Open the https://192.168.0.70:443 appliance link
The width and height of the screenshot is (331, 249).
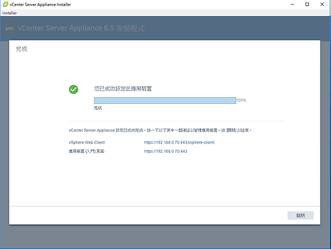tap(165, 151)
